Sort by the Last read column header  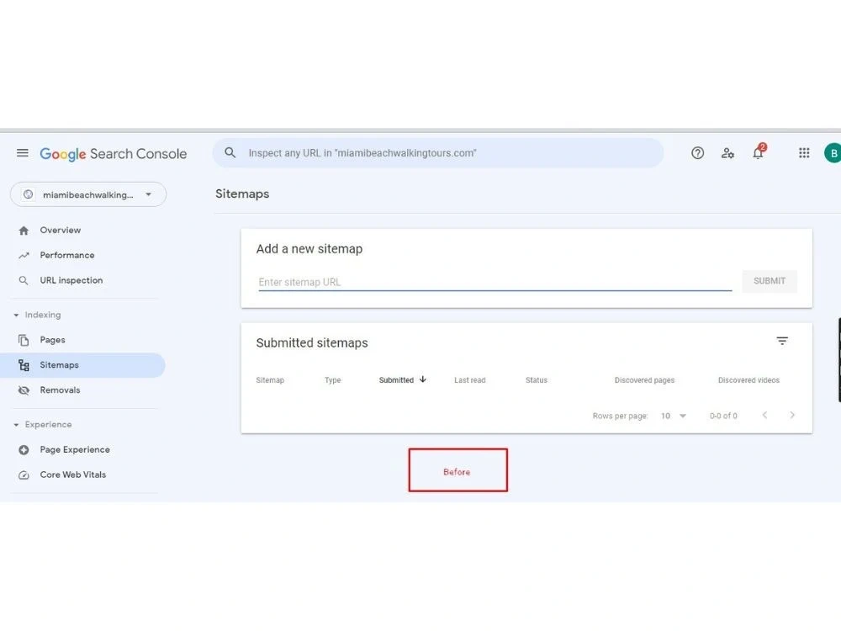(470, 380)
